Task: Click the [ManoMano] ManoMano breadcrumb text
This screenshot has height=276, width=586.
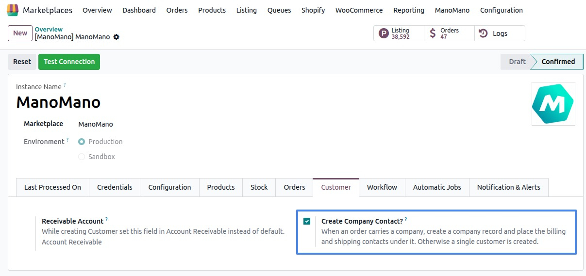Action: coord(72,37)
